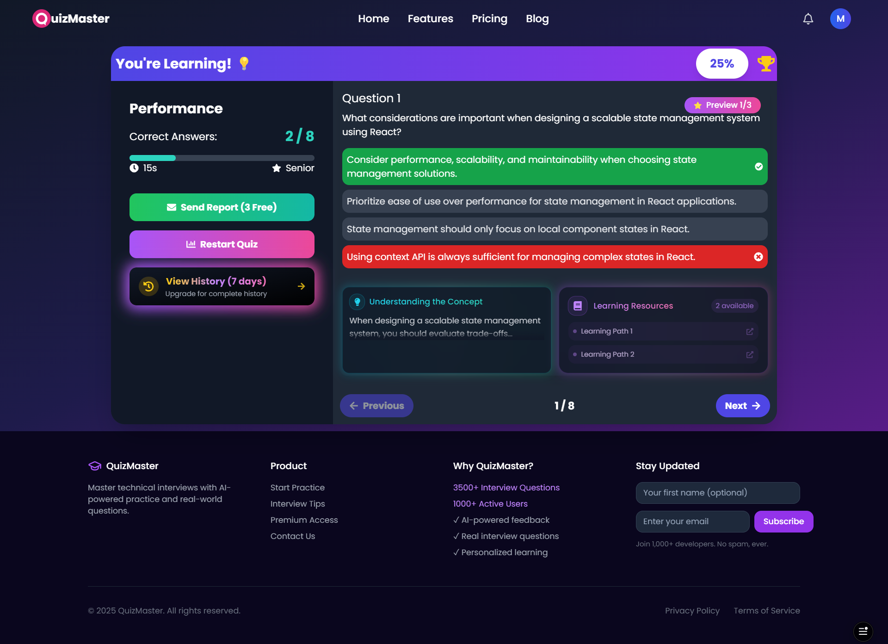Viewport: 888px width, 644px height.
Task: Open notifications bell icon
Action: (x=808, y=19)
